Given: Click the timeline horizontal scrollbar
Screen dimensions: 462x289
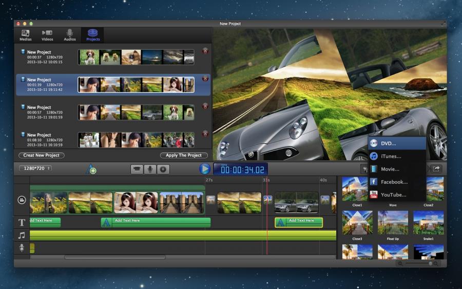Looking at the screenshot, I should [115, 257].
